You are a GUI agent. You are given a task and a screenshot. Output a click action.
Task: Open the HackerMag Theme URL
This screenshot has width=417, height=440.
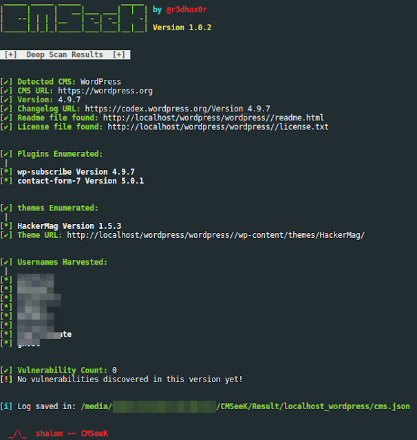[215, 235]
